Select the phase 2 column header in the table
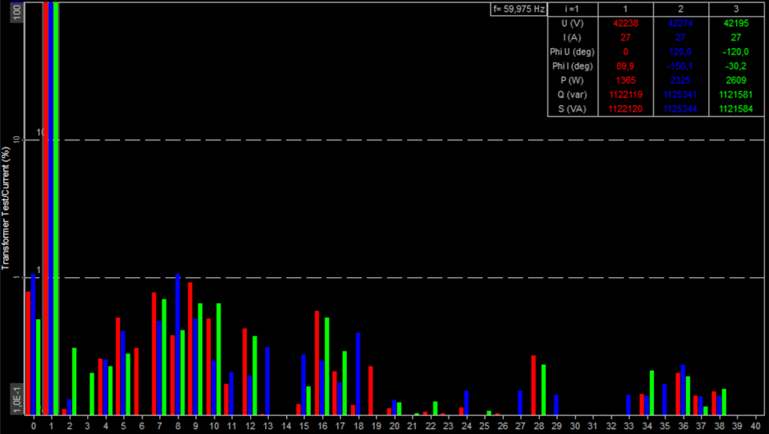 point(680,9)
